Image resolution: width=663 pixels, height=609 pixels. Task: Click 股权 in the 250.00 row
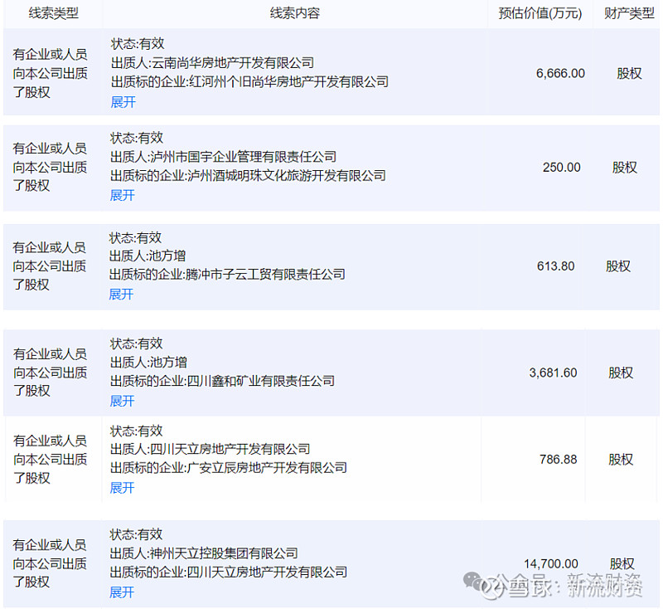coord(625,168)
